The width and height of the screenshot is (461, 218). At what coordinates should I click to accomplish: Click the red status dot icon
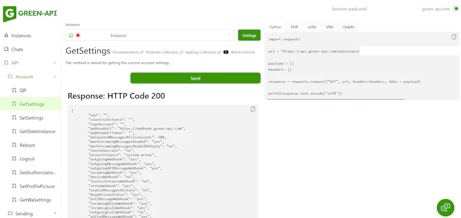point(78,36)
